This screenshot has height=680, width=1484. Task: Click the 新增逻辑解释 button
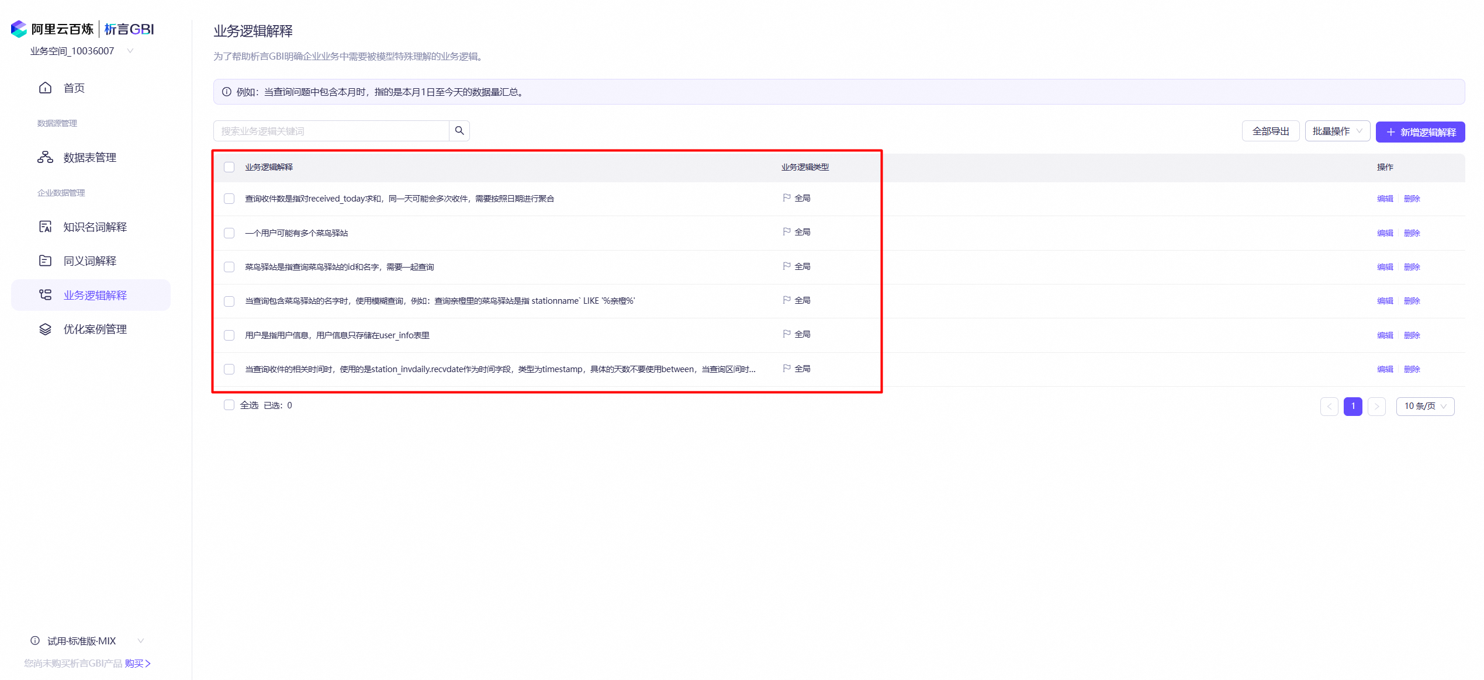[x=1420, y=132]
